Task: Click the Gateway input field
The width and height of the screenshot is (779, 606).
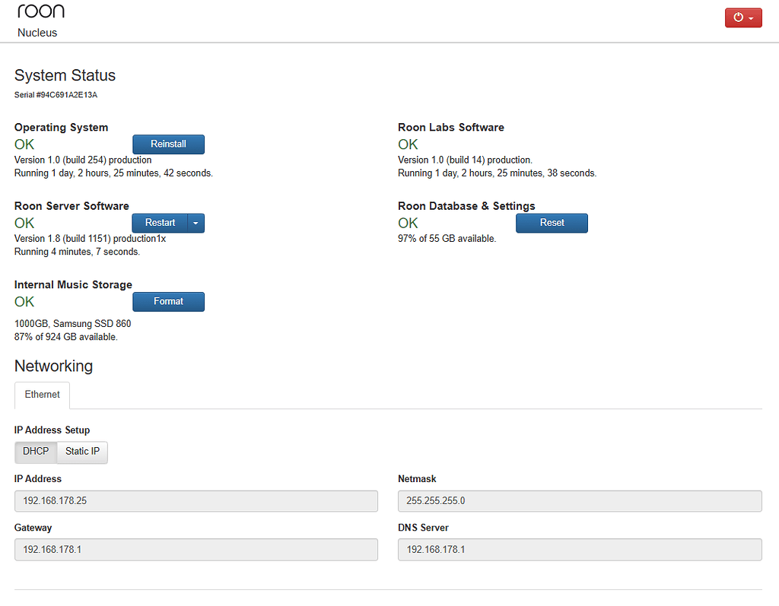Action: click(x=196, y=549)
